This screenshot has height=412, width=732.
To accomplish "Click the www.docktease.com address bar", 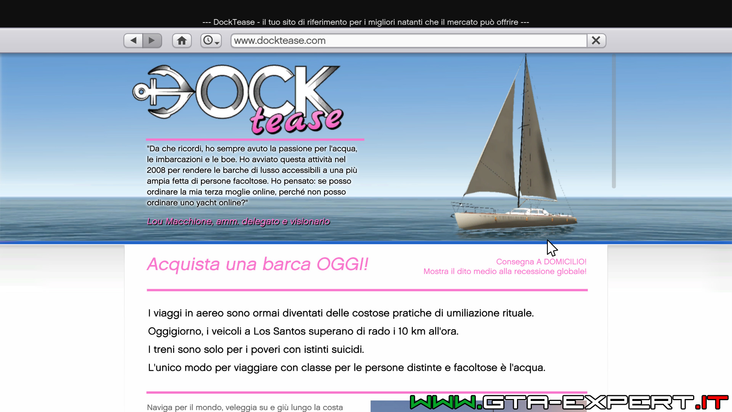I will 409,40.
